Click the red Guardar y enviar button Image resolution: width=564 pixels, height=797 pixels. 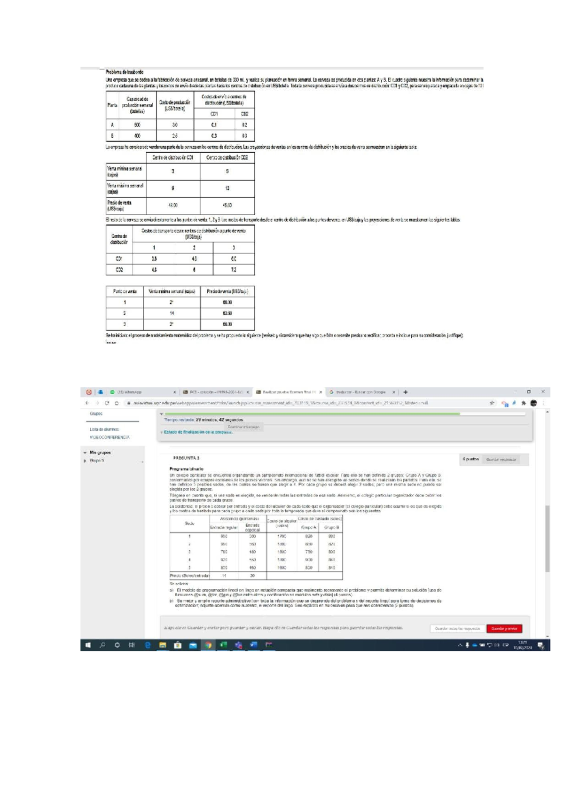point(504,628)
